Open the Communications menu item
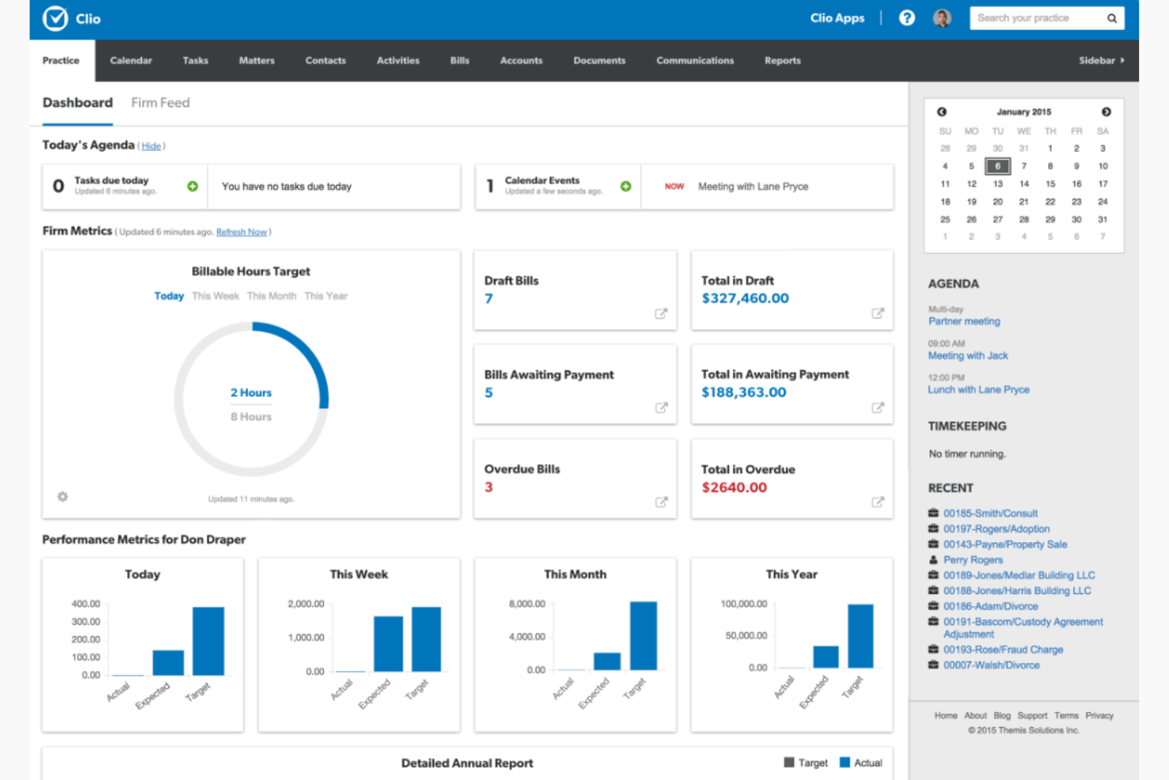 (695, 60)
